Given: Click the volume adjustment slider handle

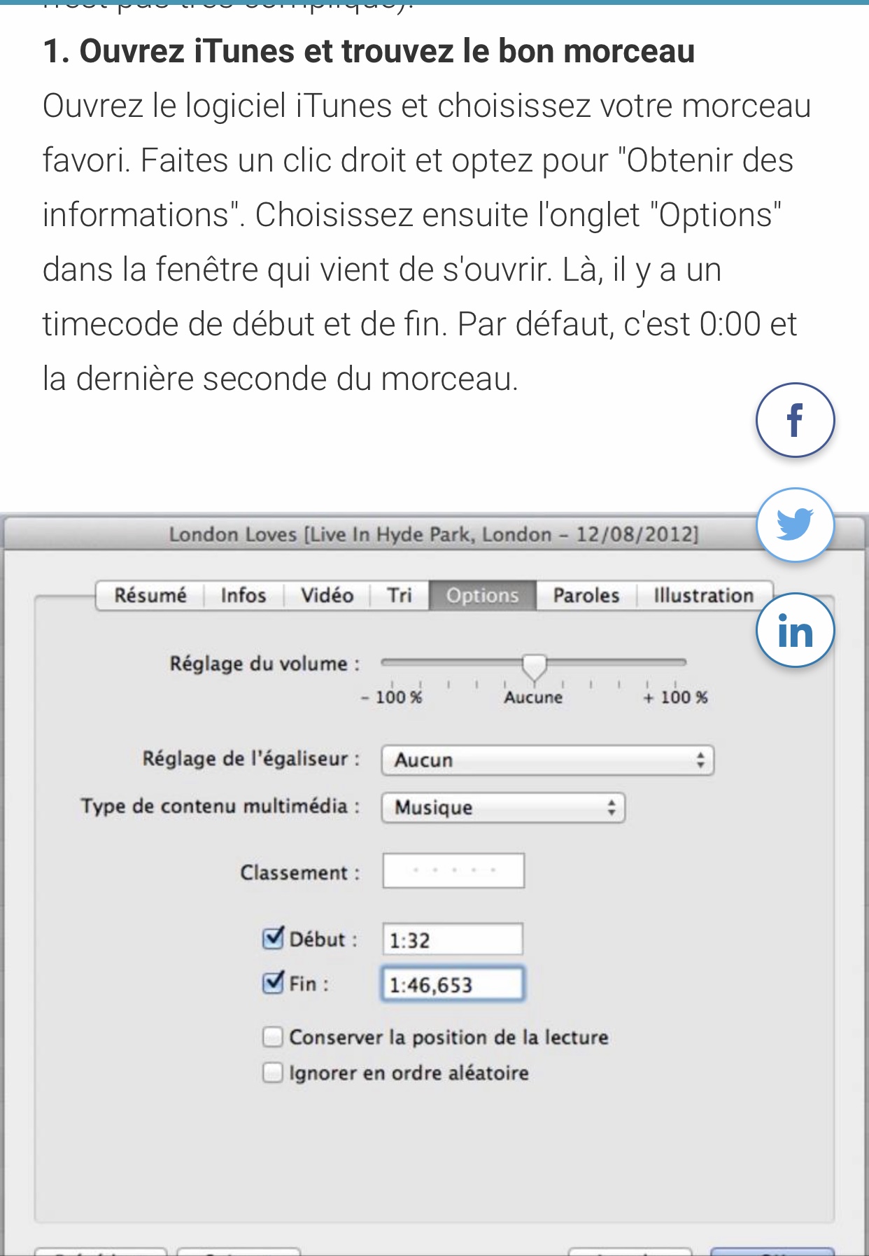Looking at the screenshot, I should [535, 667].
